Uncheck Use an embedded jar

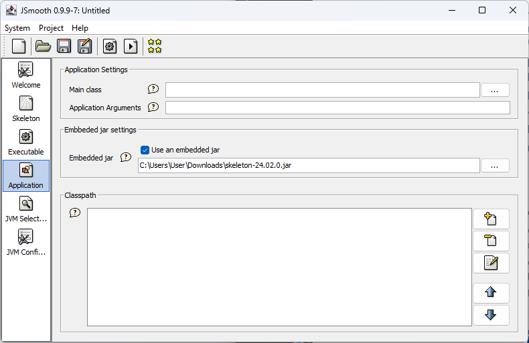coord(145,150)
